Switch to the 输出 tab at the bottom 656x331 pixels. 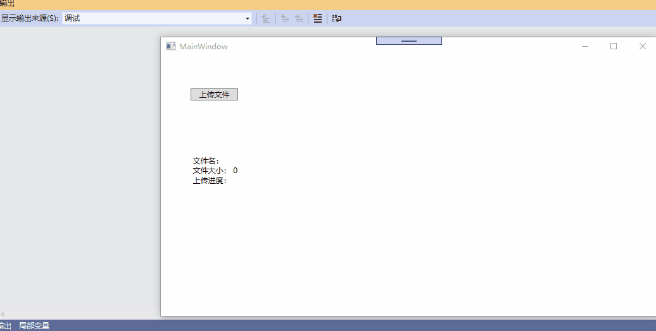(x=6, y=325)
